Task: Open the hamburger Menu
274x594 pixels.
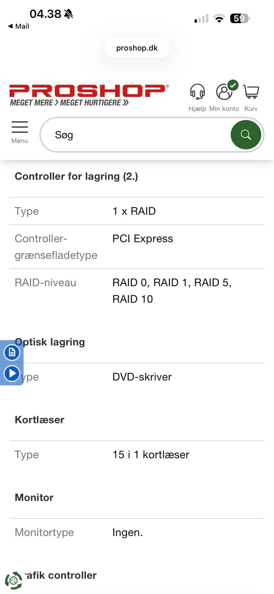Action: (x=20, y=132)
